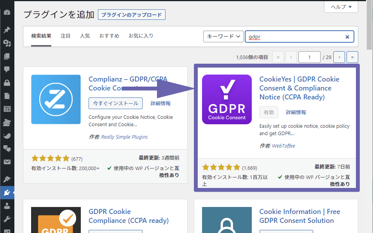This screenshot has width=373, height=233.
Task: Open 詳細情報 for Complianz
Action: (160, 103)
